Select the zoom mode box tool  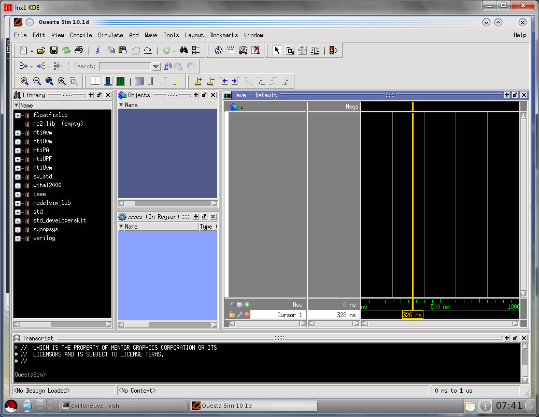290,51
